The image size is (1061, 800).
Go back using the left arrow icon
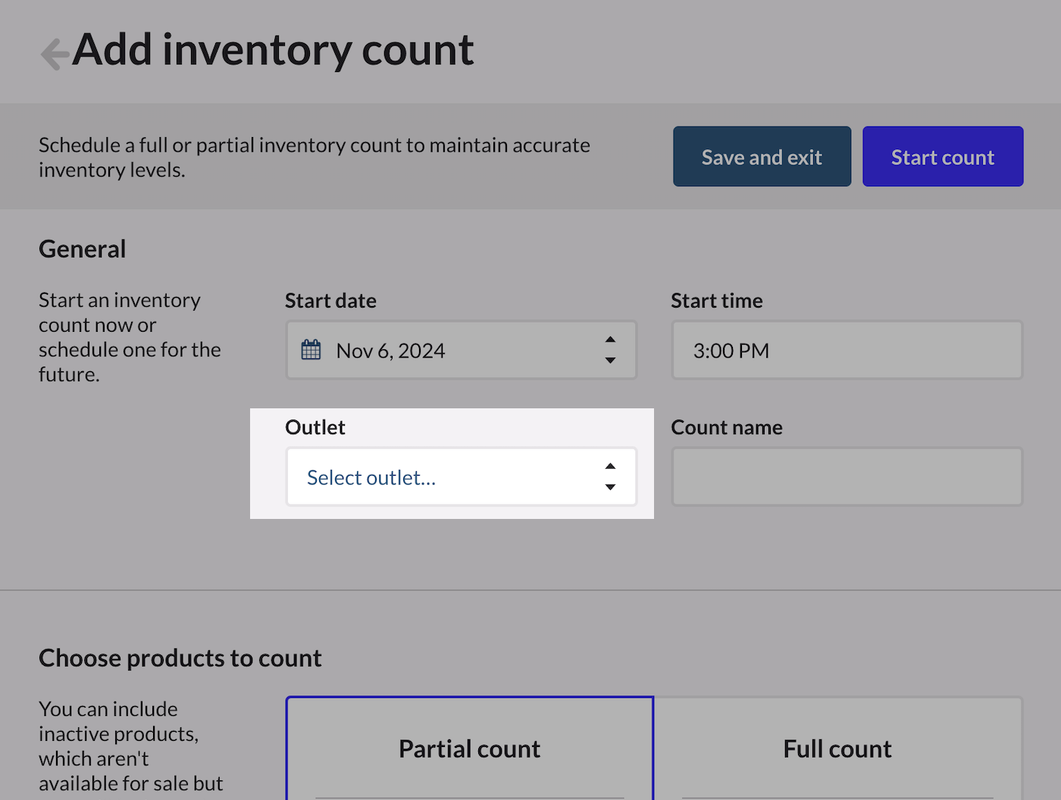(54, 54)
